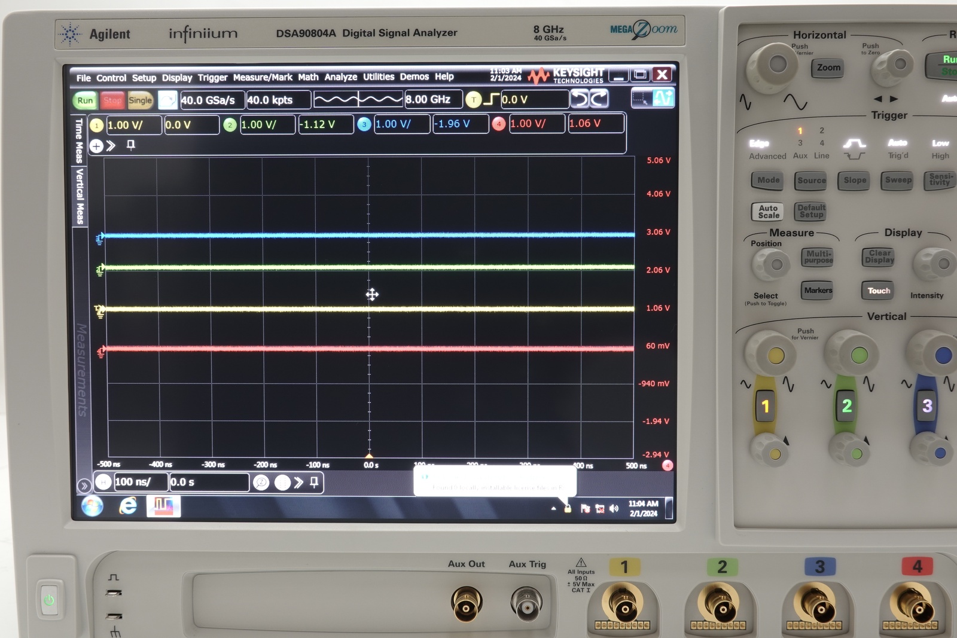Open the volume speaker tray icon
This screenshot has height=638, width=957.
coord(614,509)
